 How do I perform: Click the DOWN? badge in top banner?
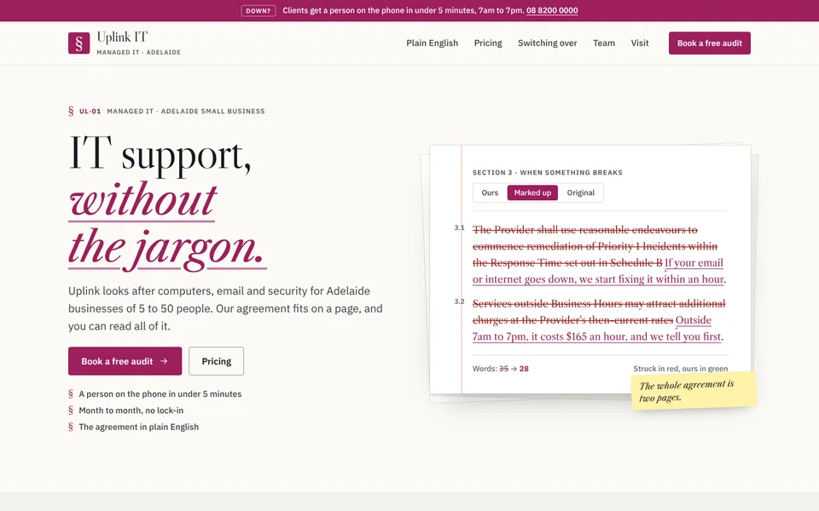coord(258,10)
